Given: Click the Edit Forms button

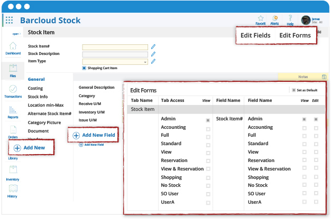Looking at the screenshot, I should point(295,35).
